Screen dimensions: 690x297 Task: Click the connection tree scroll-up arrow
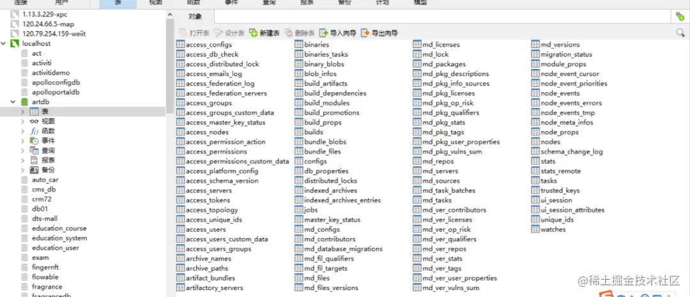coord(171,14)
